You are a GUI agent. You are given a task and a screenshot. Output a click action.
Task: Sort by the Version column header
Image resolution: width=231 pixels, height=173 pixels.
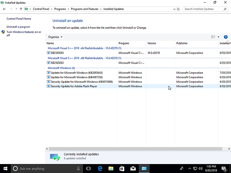(161, 43)
